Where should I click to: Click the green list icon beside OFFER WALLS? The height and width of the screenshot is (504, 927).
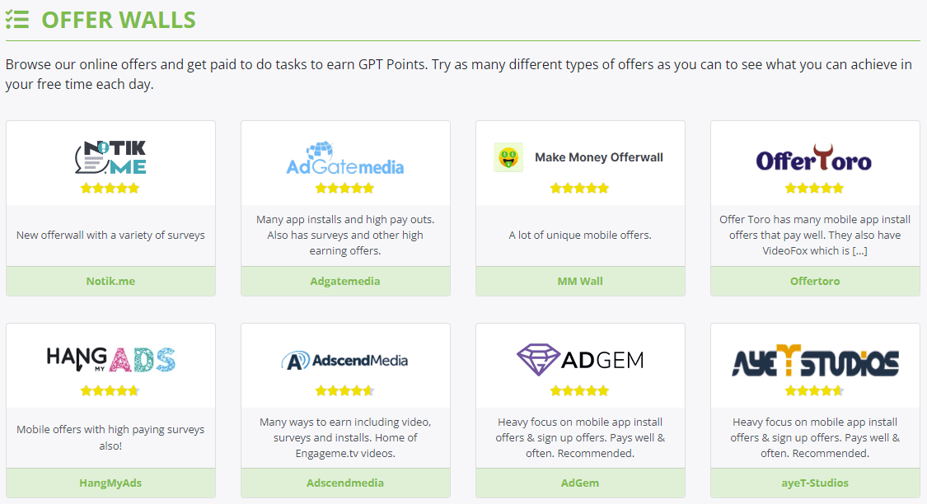click(17, 19)
